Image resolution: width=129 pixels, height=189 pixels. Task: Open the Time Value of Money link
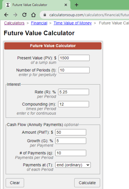[73, 23]
